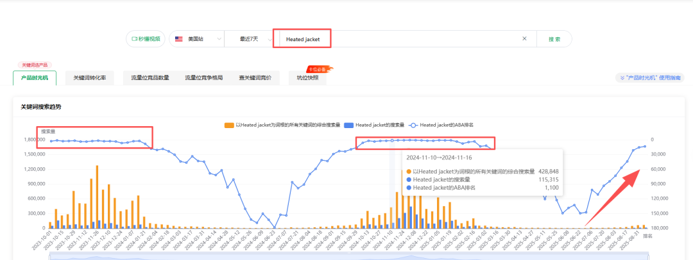Expand the "产品时光机" 使用指南 guide link
The width and height of the screenshot is (693, 260).
tap(649, 77)
